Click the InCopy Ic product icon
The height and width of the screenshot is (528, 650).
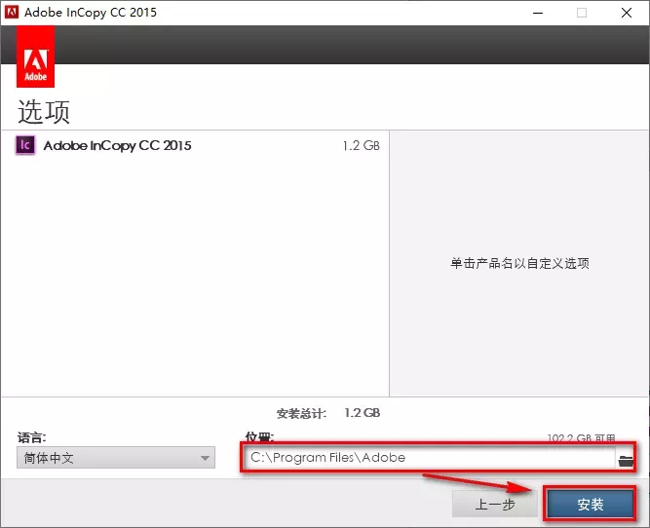coord(26,146)
